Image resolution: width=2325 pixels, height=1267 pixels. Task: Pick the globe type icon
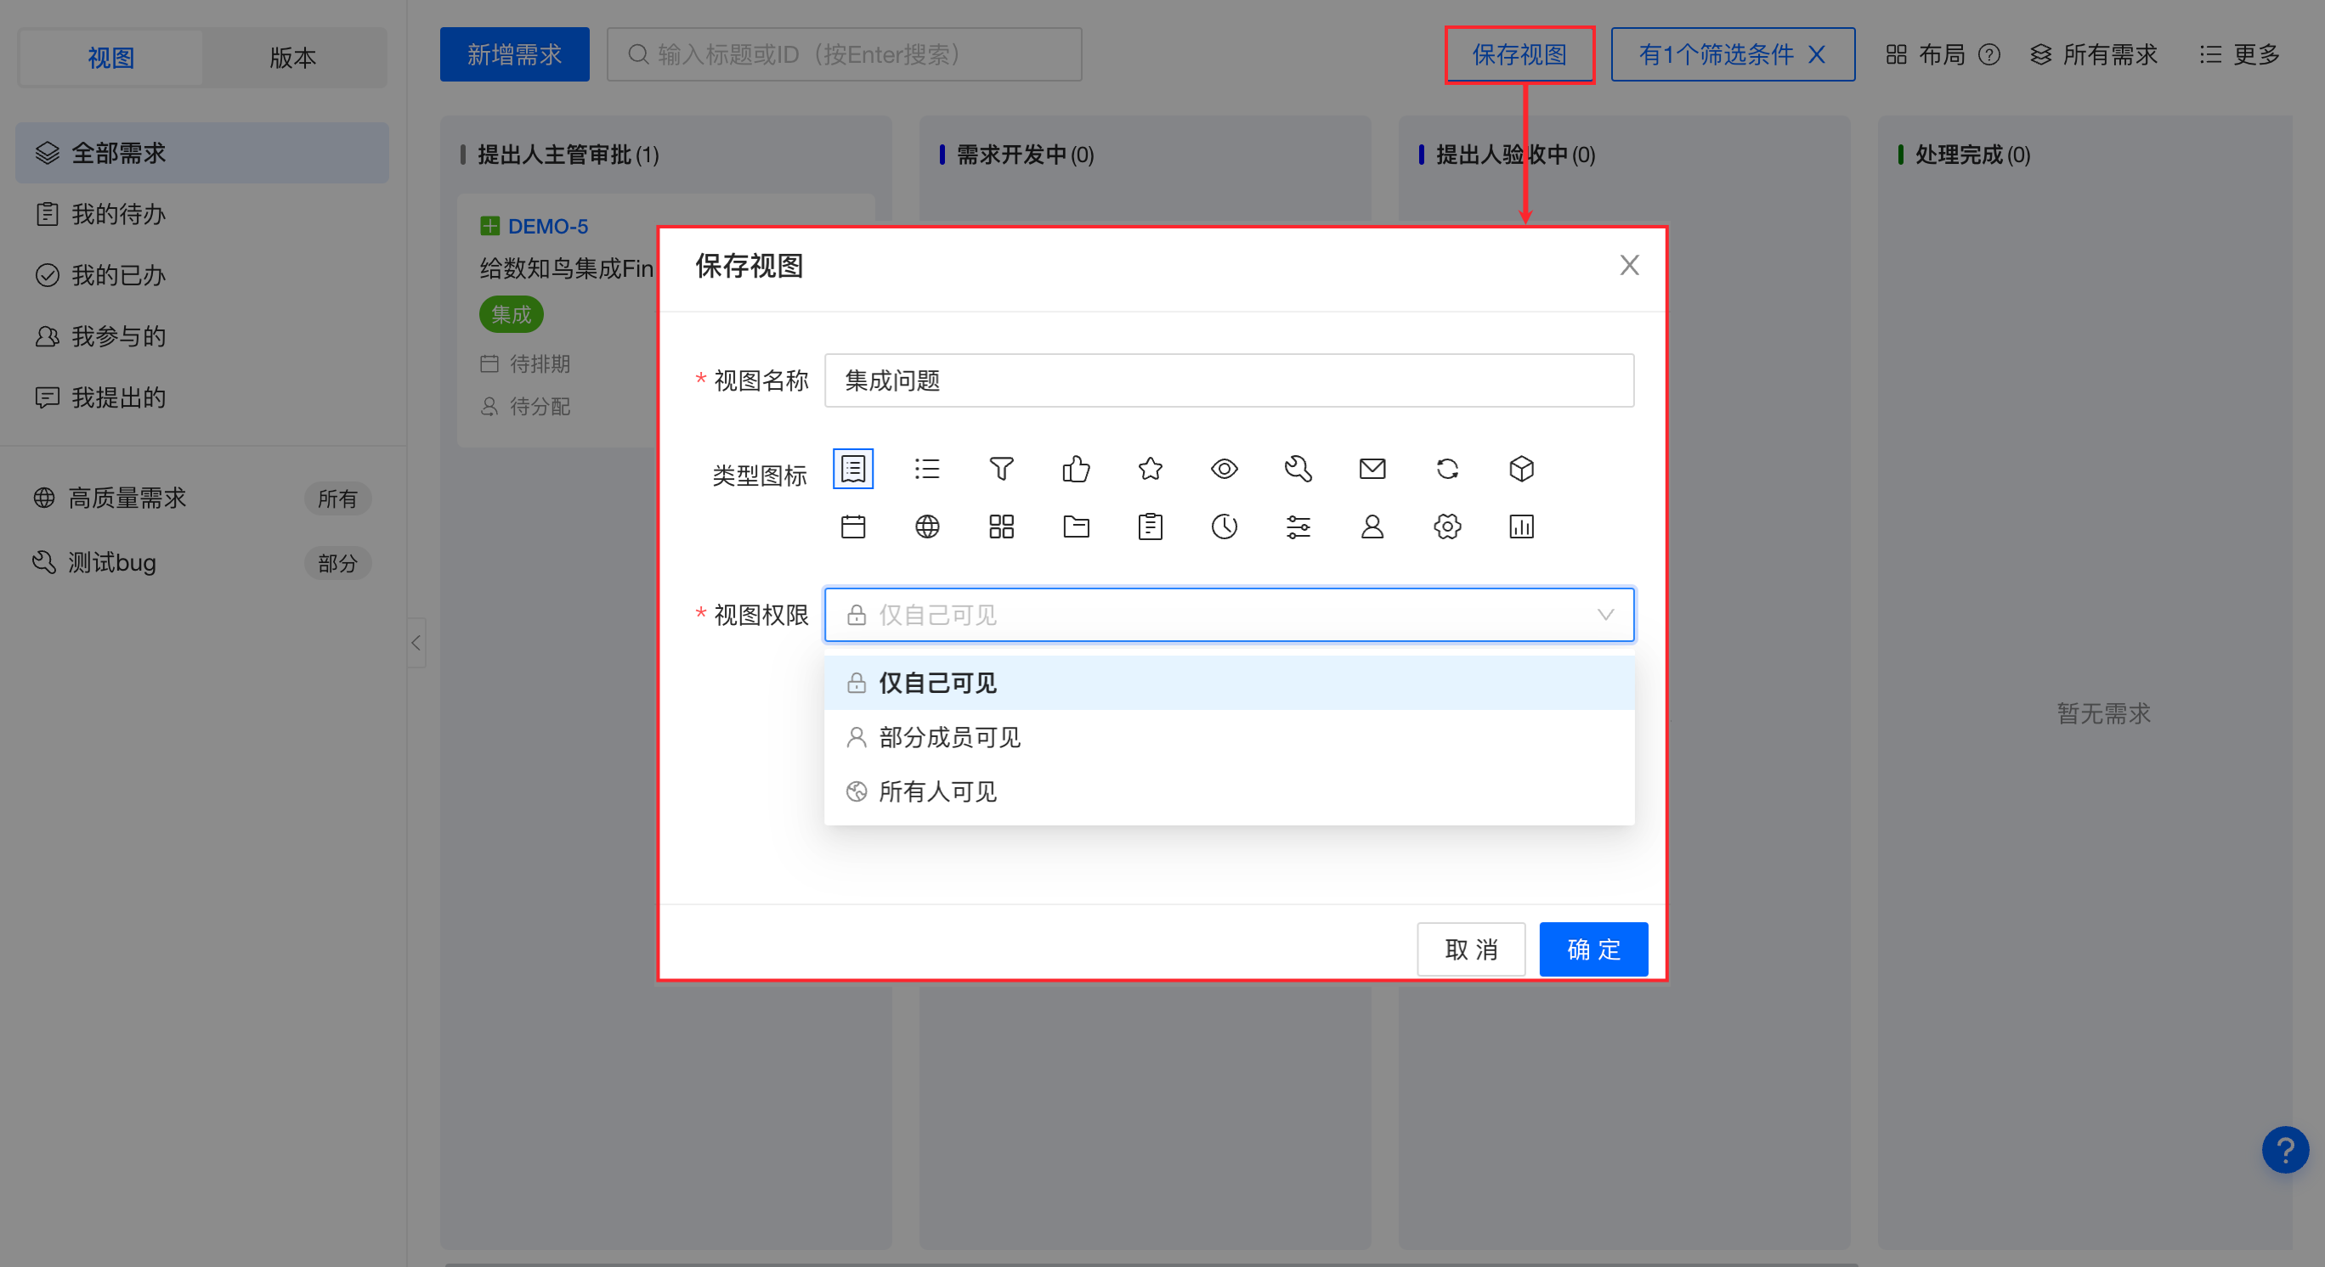(927, 527)
